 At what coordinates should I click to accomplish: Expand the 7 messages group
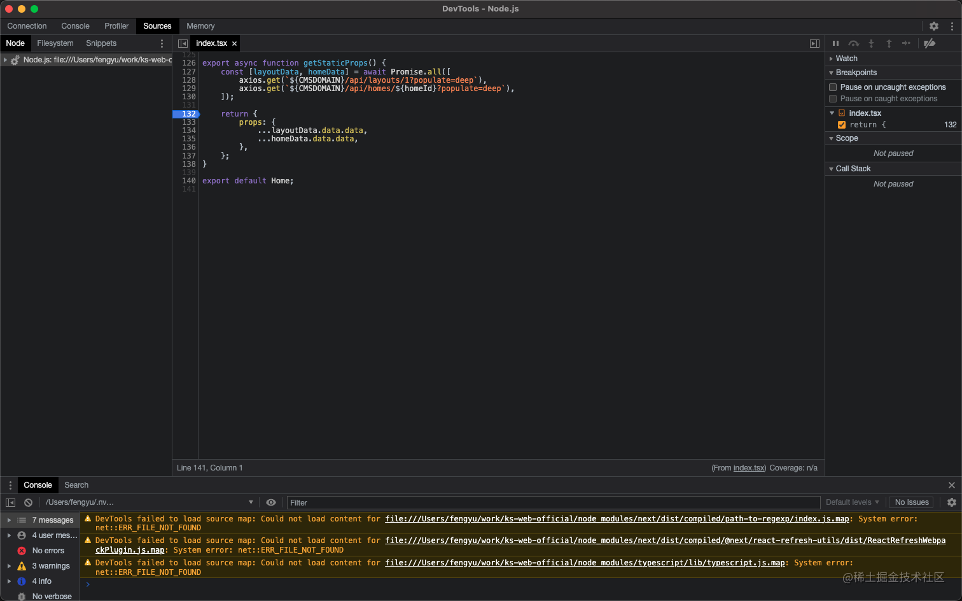[9, 520]
